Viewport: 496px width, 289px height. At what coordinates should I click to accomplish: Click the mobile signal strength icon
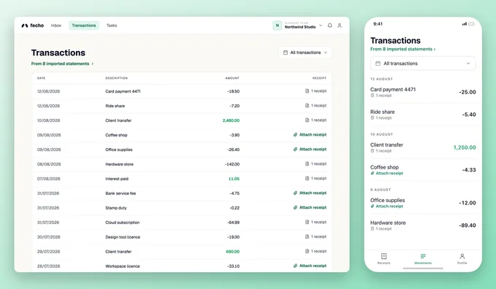pos(464,23)
